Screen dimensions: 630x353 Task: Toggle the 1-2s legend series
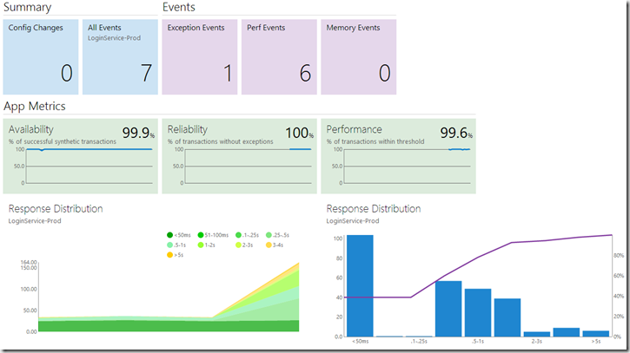coord(207,245)
